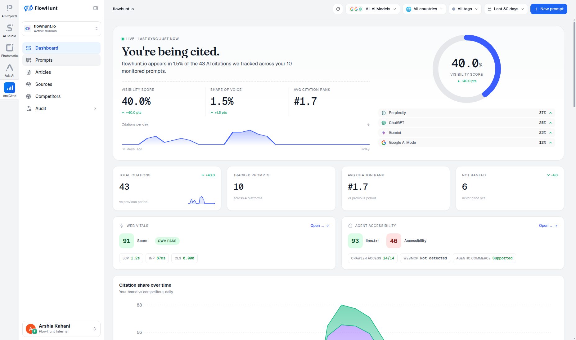The image size is (576, 340).
Task: Click the Google AI Mode icon
Action: 384,143
